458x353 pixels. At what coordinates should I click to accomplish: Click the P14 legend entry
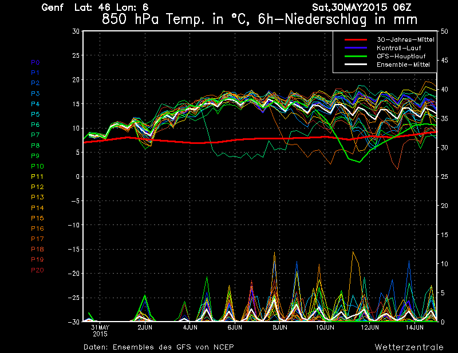pos(37,208)
